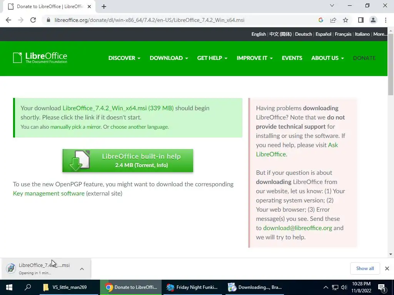Click choose another language link
The height and width of the screenshot is (295, 394).
point(139,127)
